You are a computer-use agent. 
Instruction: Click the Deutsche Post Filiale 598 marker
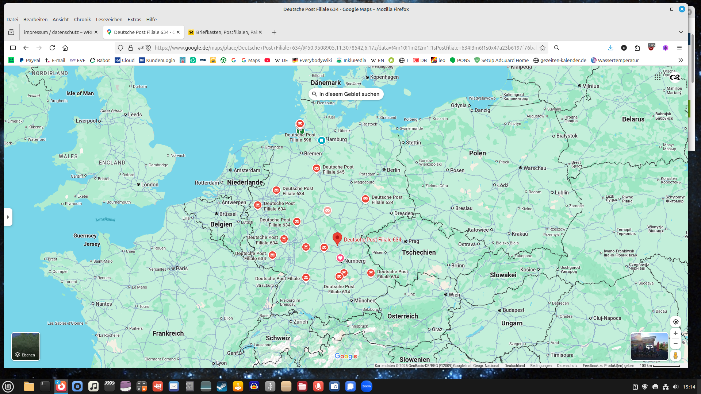[x=300, y=124]
